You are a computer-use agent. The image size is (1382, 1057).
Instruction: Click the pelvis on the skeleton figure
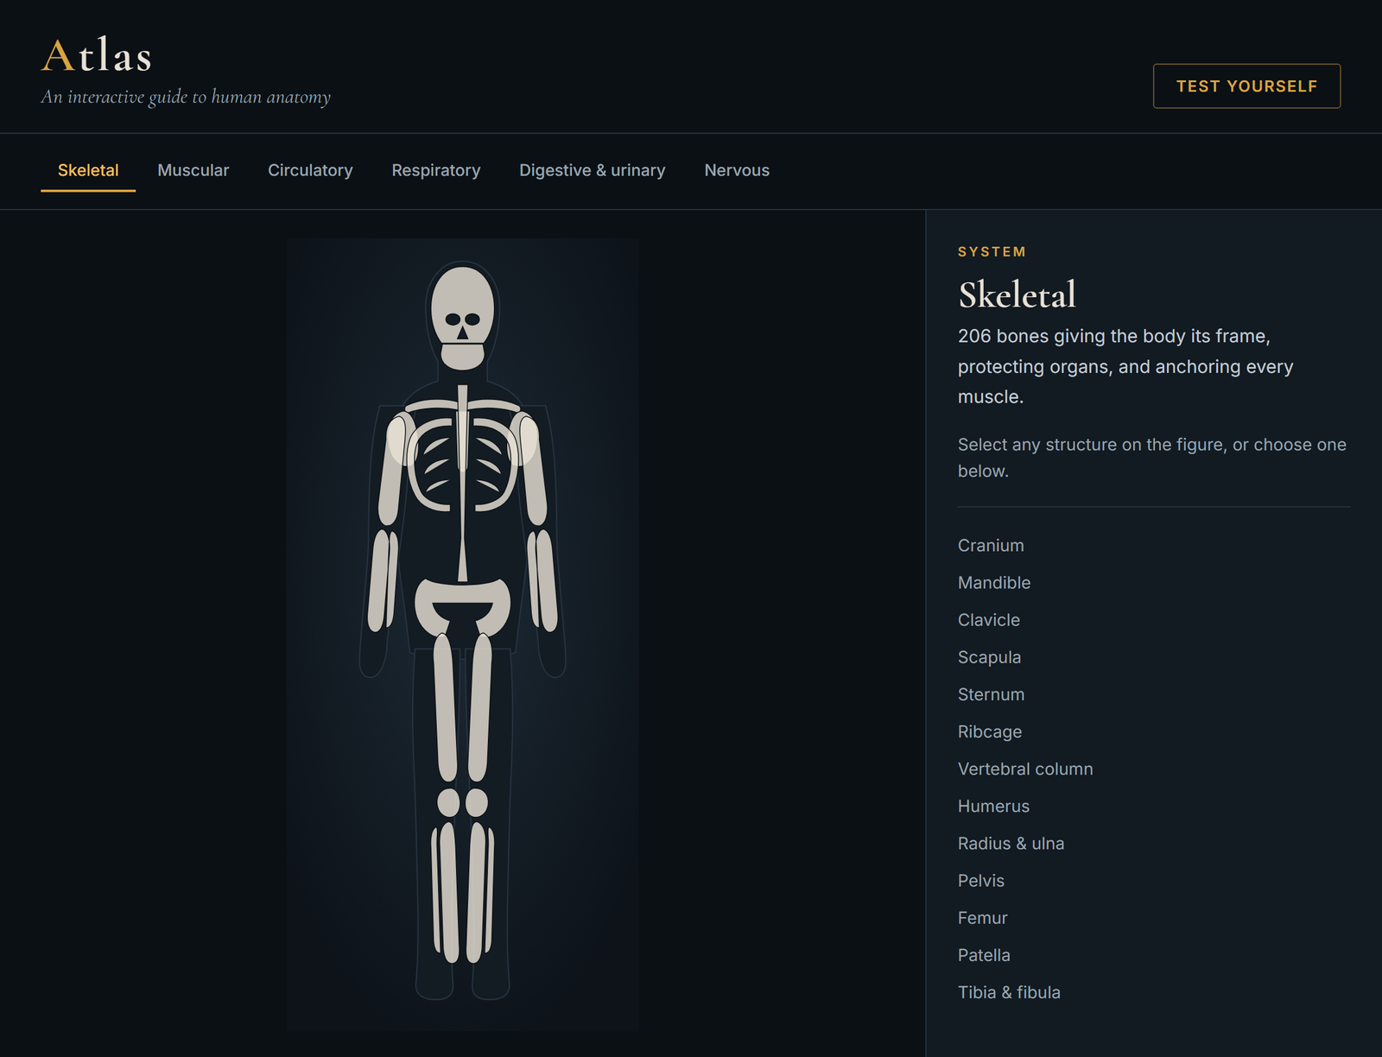click(x=462, y=594)
